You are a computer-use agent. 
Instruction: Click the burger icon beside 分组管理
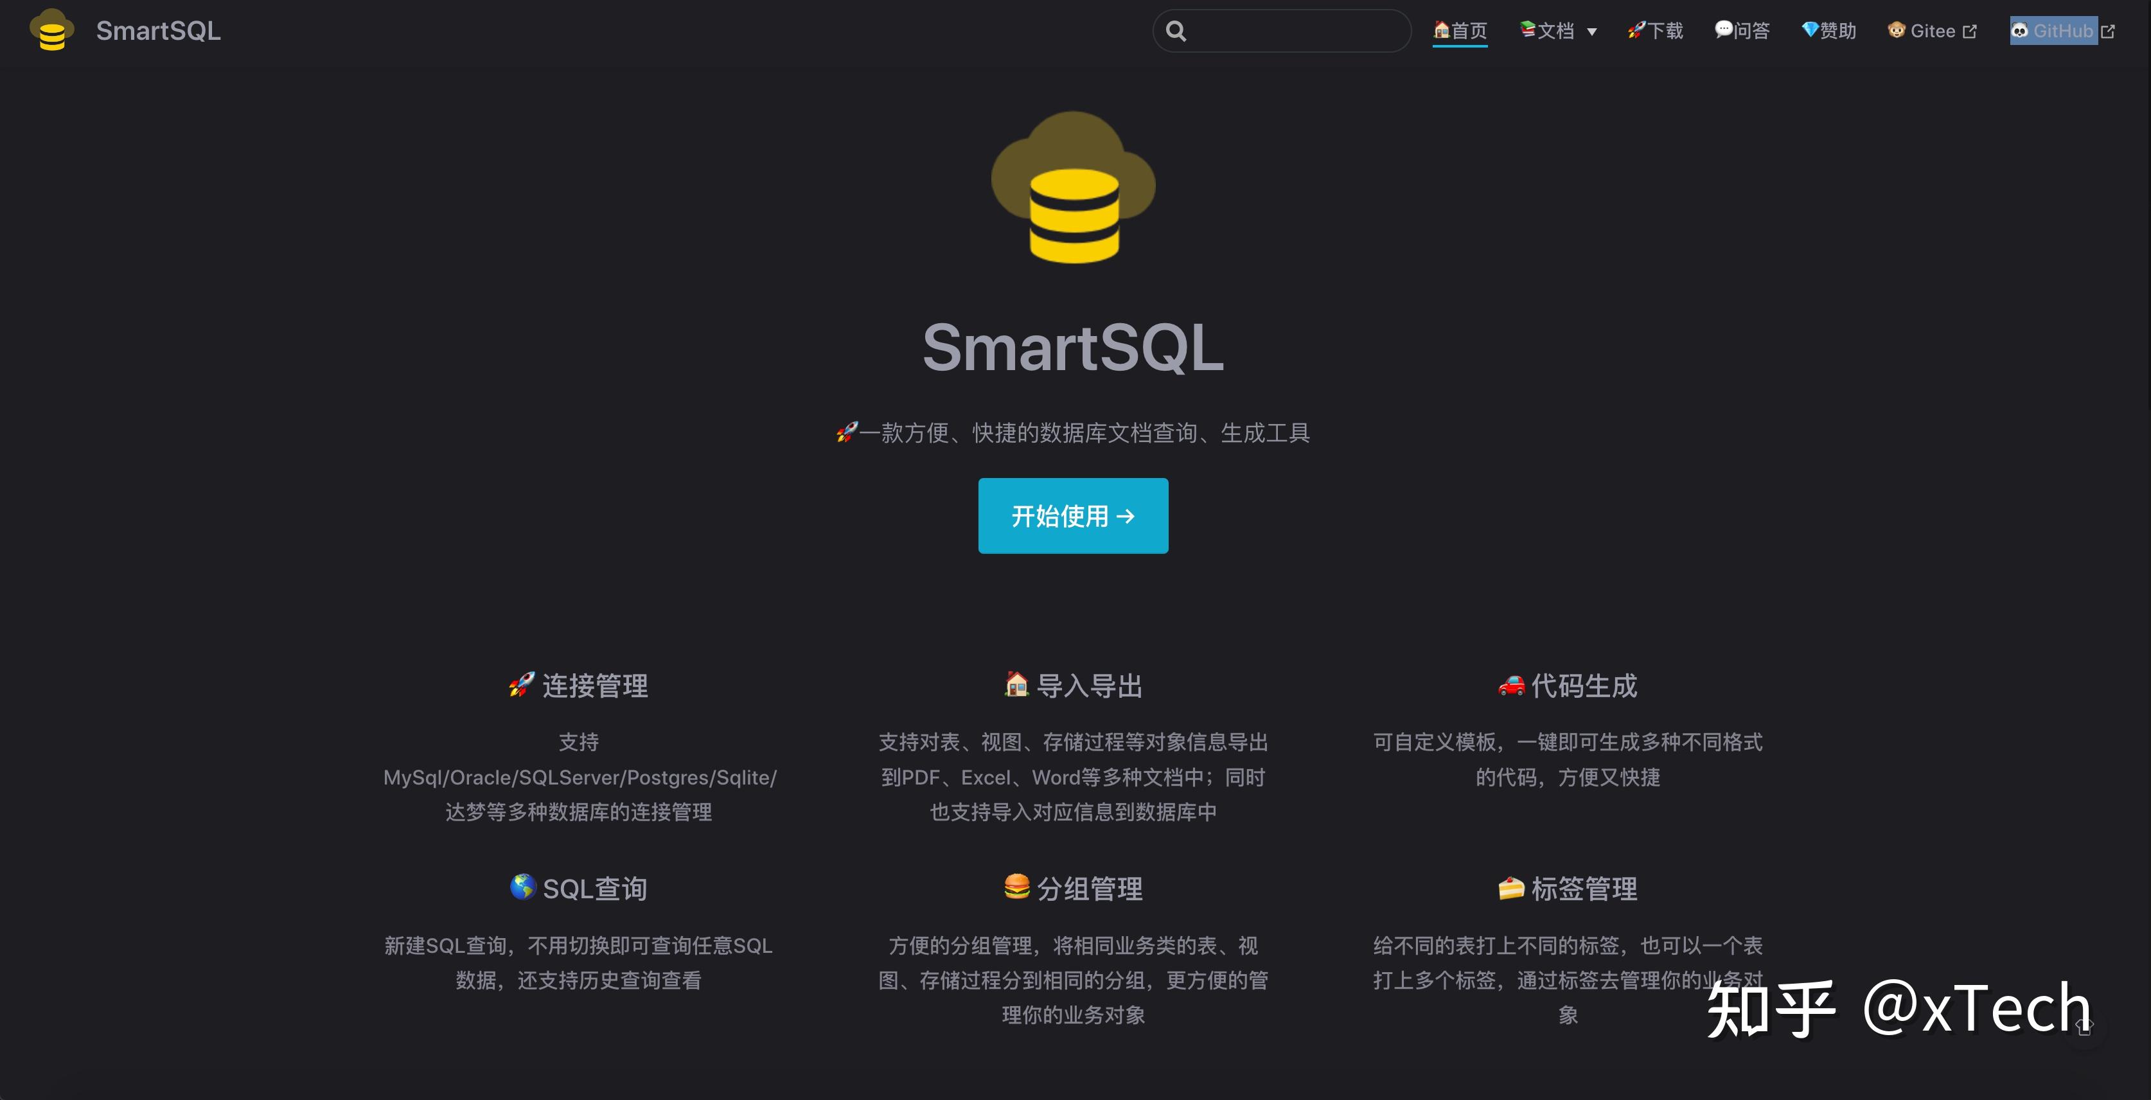[x=1016, y=886]
